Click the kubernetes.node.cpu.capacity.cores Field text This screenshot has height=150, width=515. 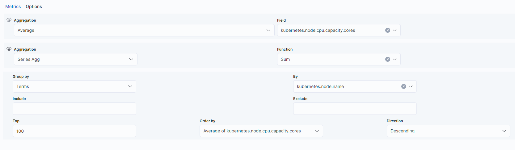pos(318,30)
